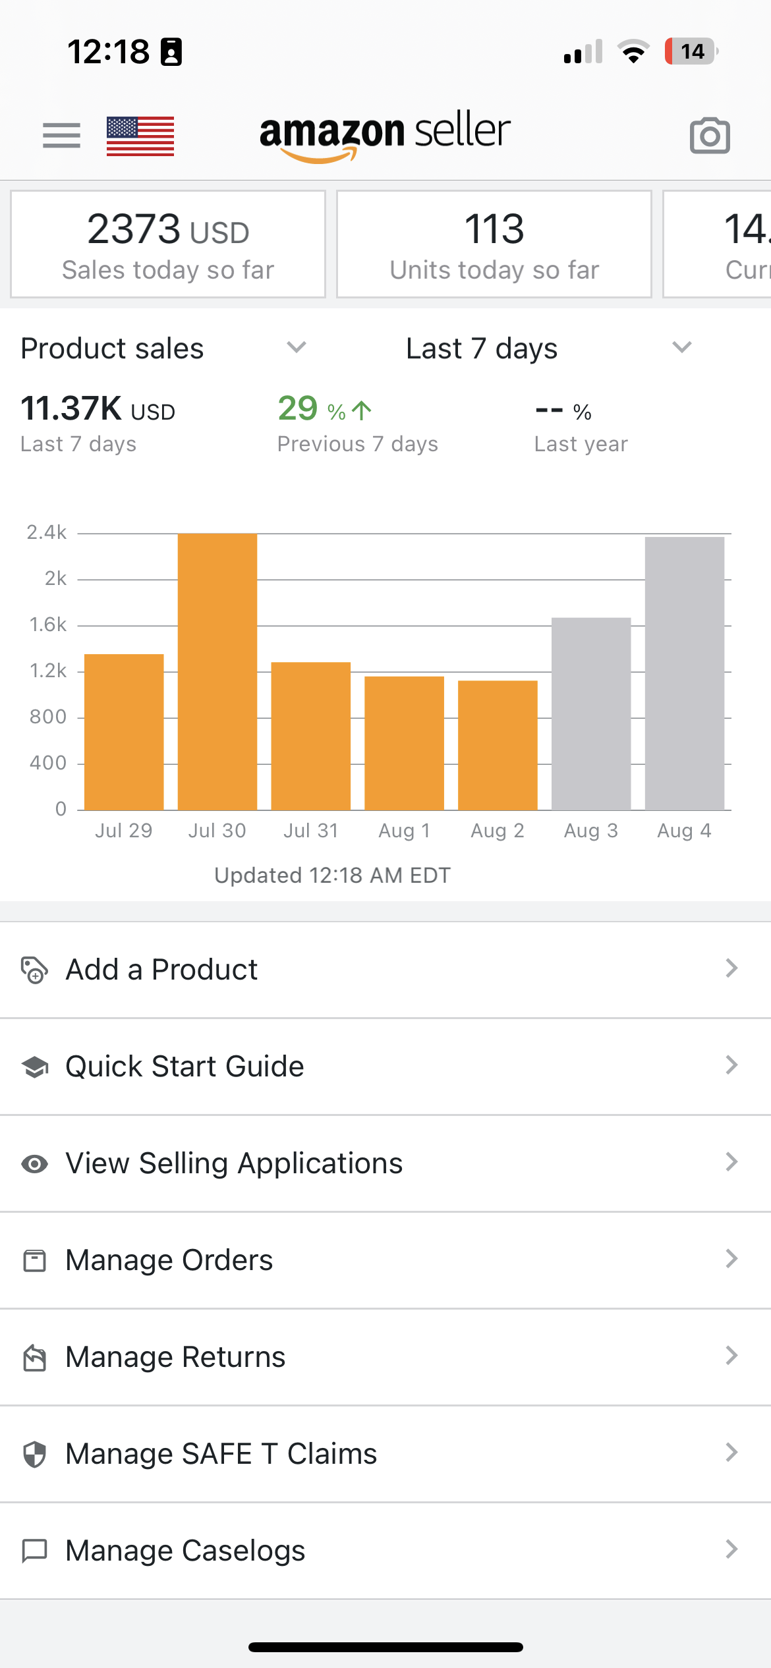Tap the eye icon for Selling Applications
Viewport: 771px width, 1668px height.
(x=34, y=1164)
